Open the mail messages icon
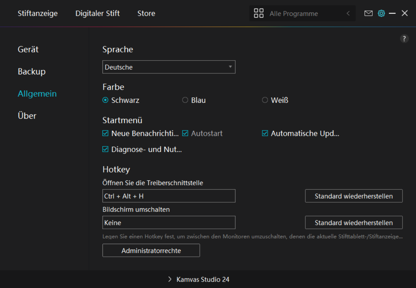This screenshot has width=416, height=288. 368,13
